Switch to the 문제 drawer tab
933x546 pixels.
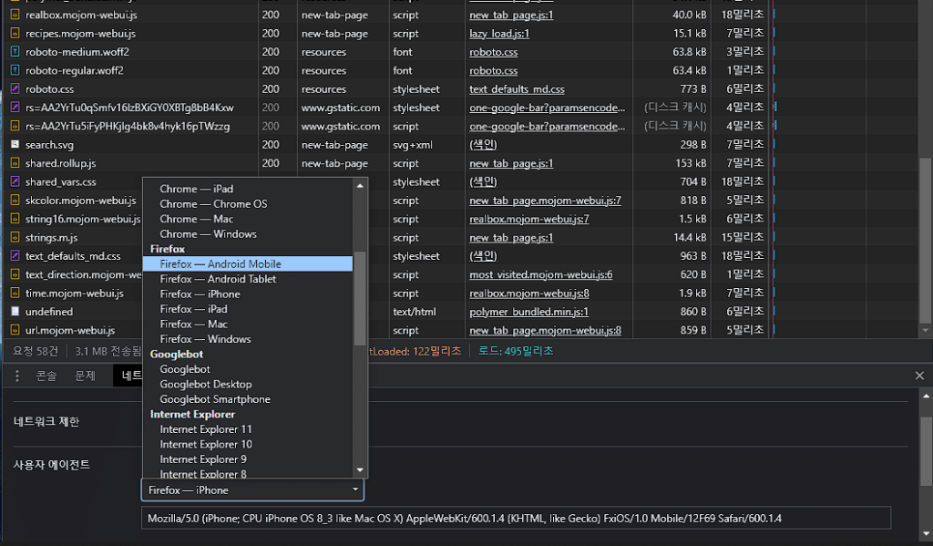tap(85, 376)
